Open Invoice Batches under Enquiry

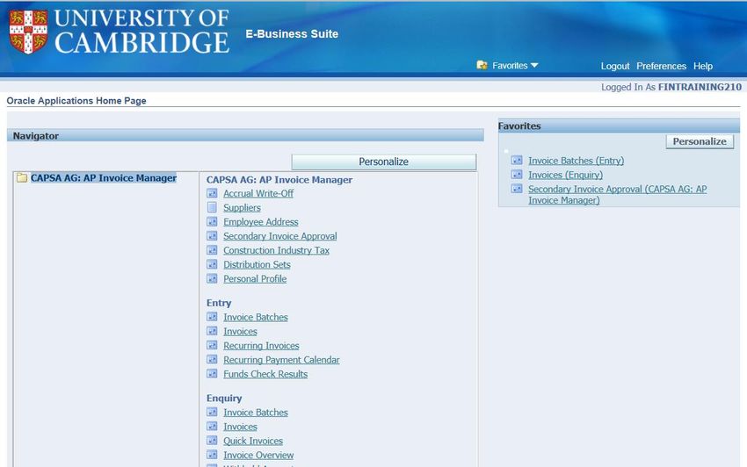(x=256, y=413)
